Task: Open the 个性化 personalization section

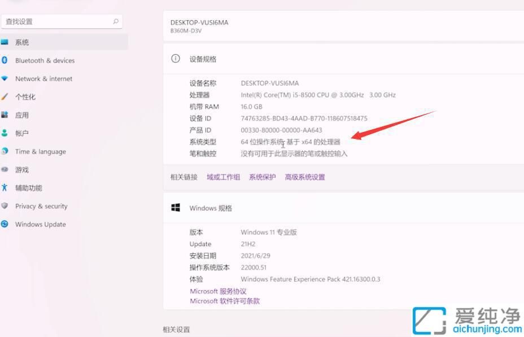Action: 27,97
